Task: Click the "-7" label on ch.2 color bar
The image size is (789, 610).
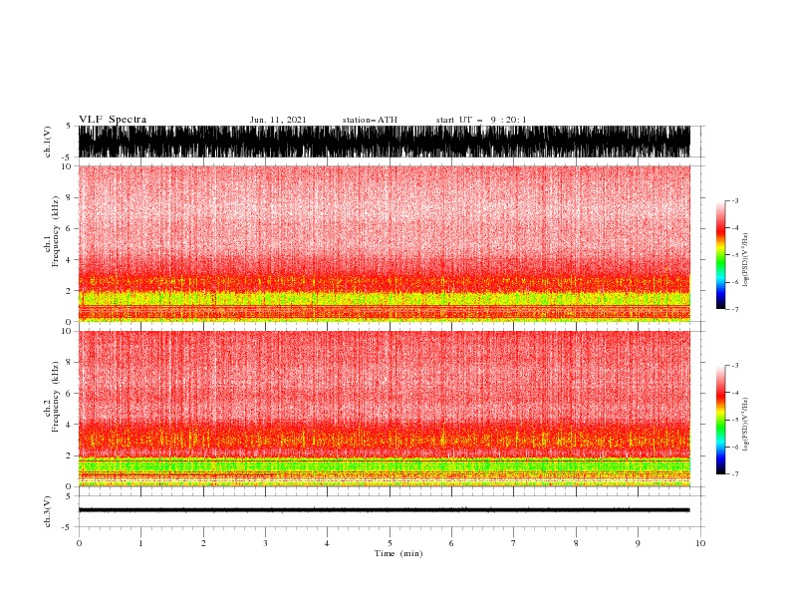Action: tap(734, 474)
